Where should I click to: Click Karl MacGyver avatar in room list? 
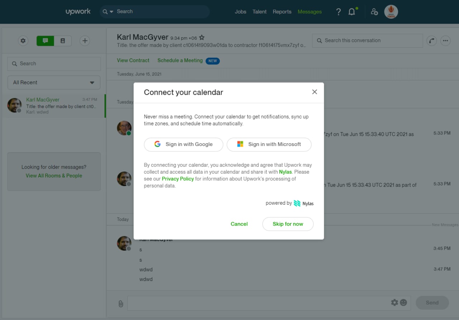(x=14, y=105)
